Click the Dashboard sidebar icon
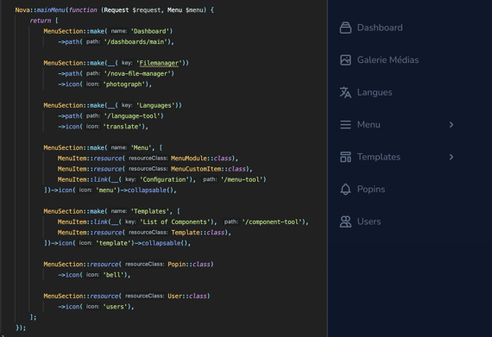This screenshot has width=492, height=337. 345,28
